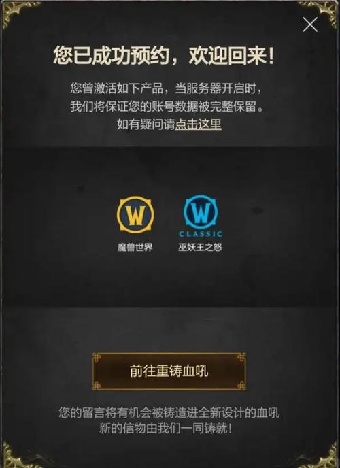The image size is (340, 468).
Task: Go to 前往重铸血吼 button
Action: click(169, 371)
